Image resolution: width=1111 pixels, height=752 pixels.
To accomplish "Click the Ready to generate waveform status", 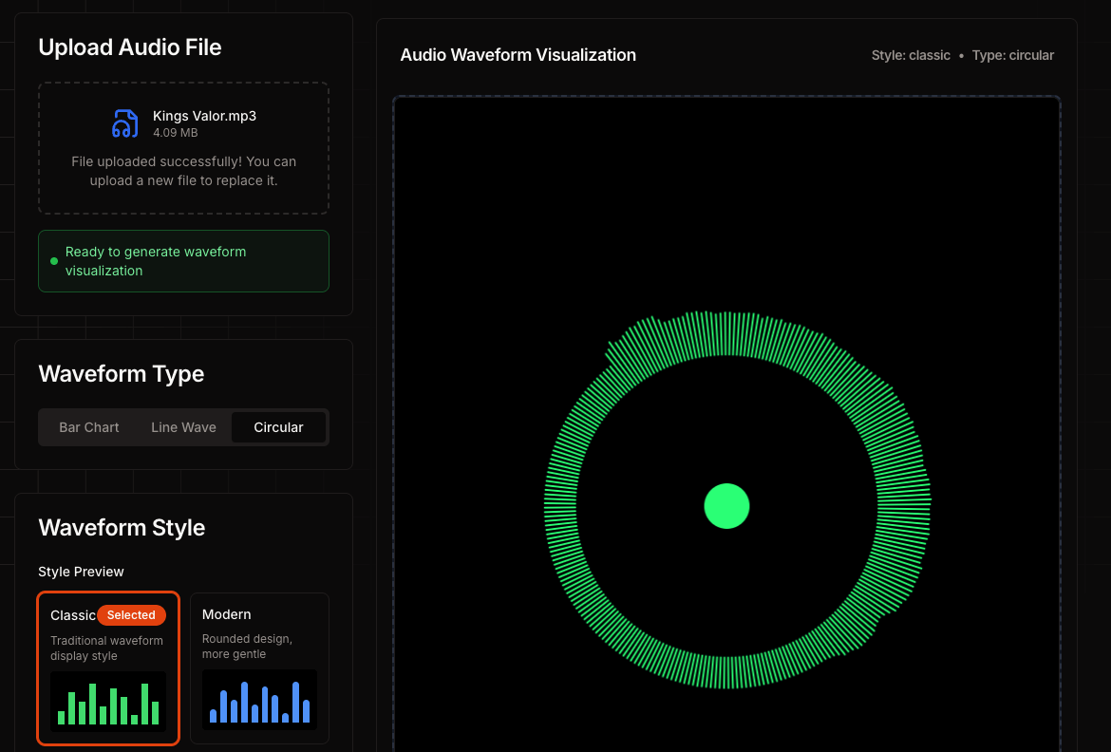I will coord(183,261).
